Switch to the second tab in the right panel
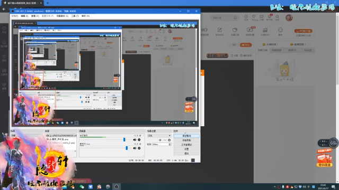The image size is (339, 190). pyautogui.click(x=276, y=50)
